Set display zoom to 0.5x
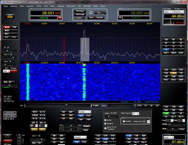Image resolution: width=188 pixels, height=145 pixels. (140, 106)
